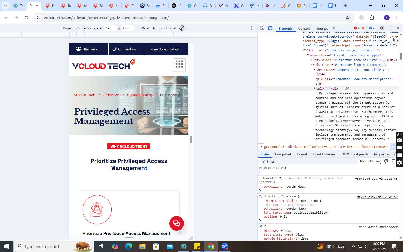Click the Contact us button

[x=126, y=49]
